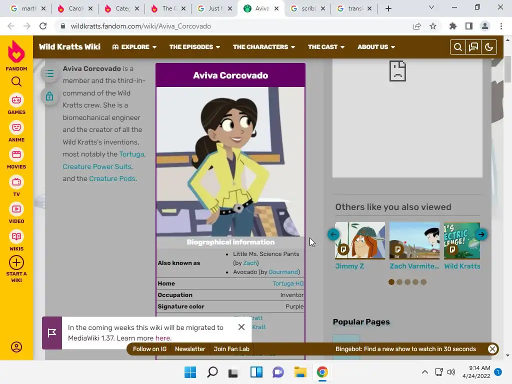512x384 pixels.
Task: Open the Games sidebar icon
Action: (16, 100)
